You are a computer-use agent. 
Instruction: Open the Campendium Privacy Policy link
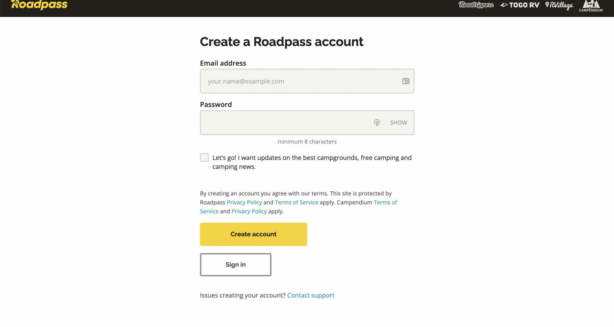click(x=249, y=211)
